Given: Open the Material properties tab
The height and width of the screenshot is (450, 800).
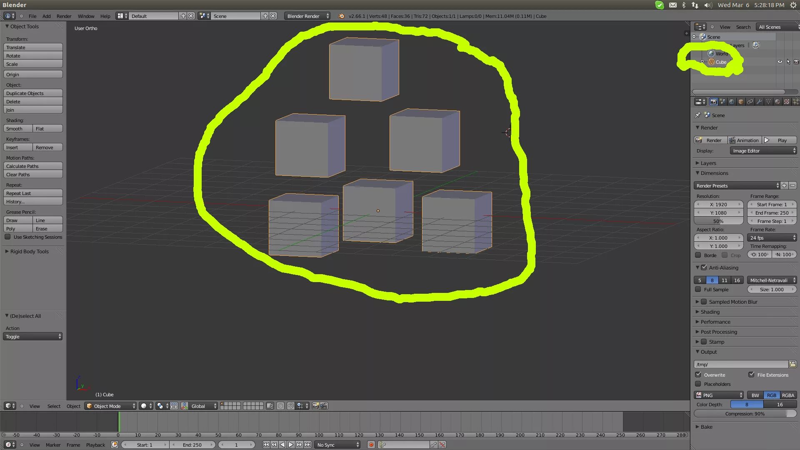Looking at the screenshot, I should pyautogui.click(x=777, y=102).
